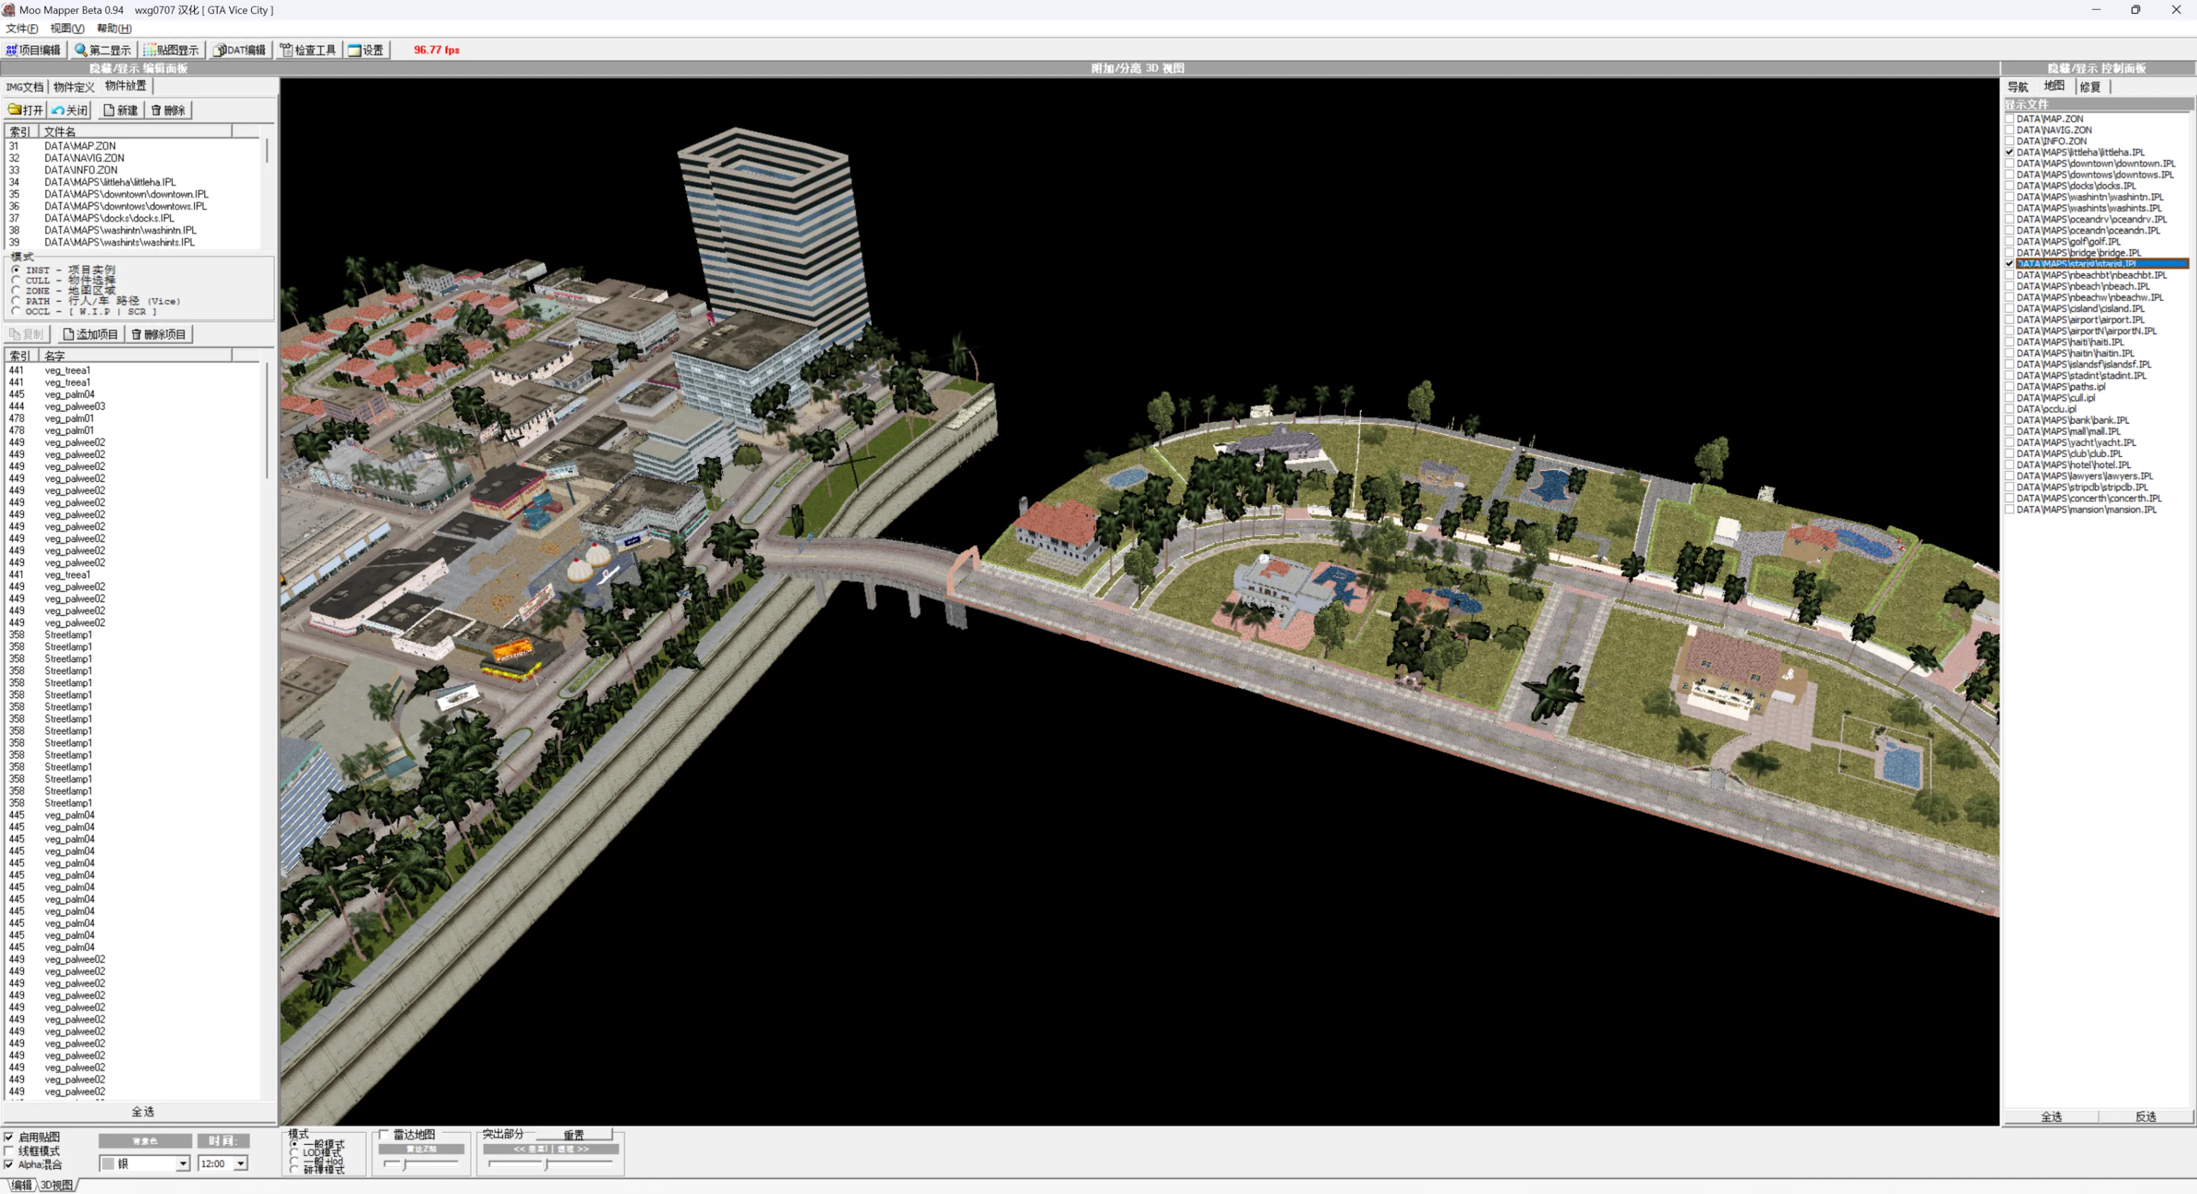Click the vertical/perspective highlight slider
This screenshot has height=1194, width=2197.
[550, 1164]
